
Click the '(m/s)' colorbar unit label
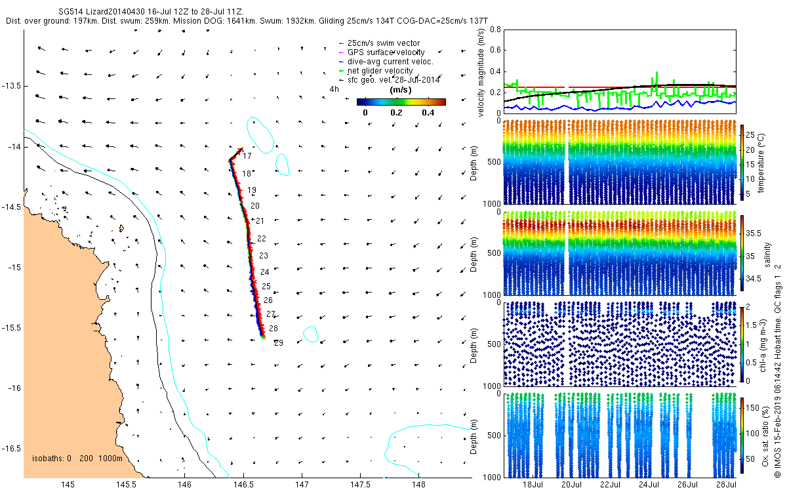[401, 90]
